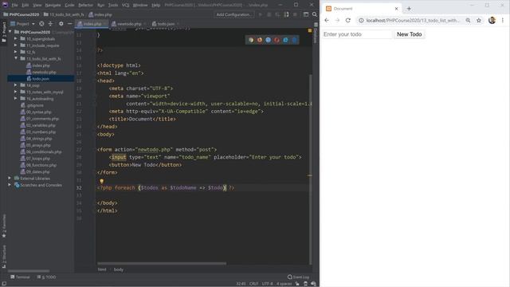Open Chrome profile avatar
The width and height of the screenshot is (510, 287).
click(492, 20)
